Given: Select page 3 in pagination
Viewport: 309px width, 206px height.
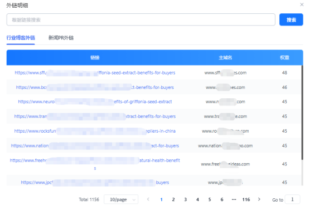Looking at the screenshot, I should click(185, 199).
